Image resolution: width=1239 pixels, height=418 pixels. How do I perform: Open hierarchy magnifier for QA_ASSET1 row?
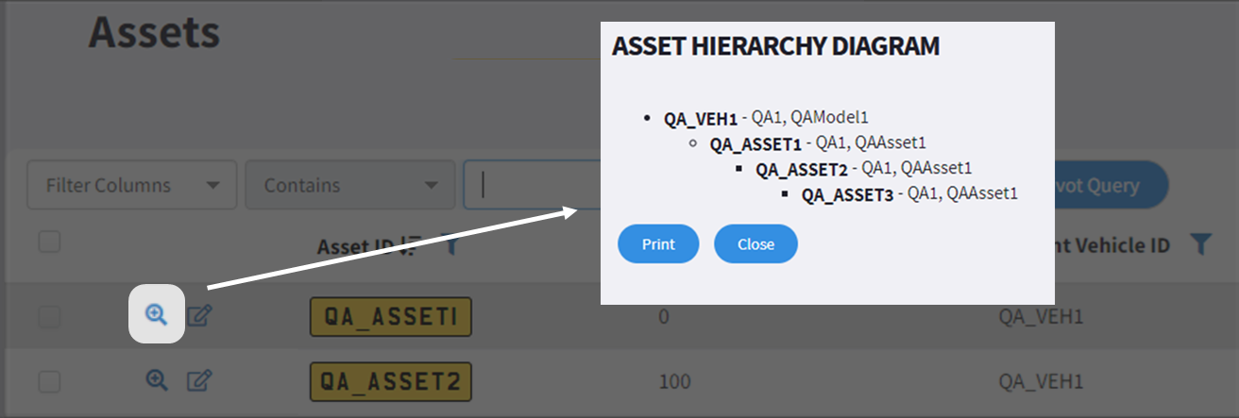tap(157, 315)
